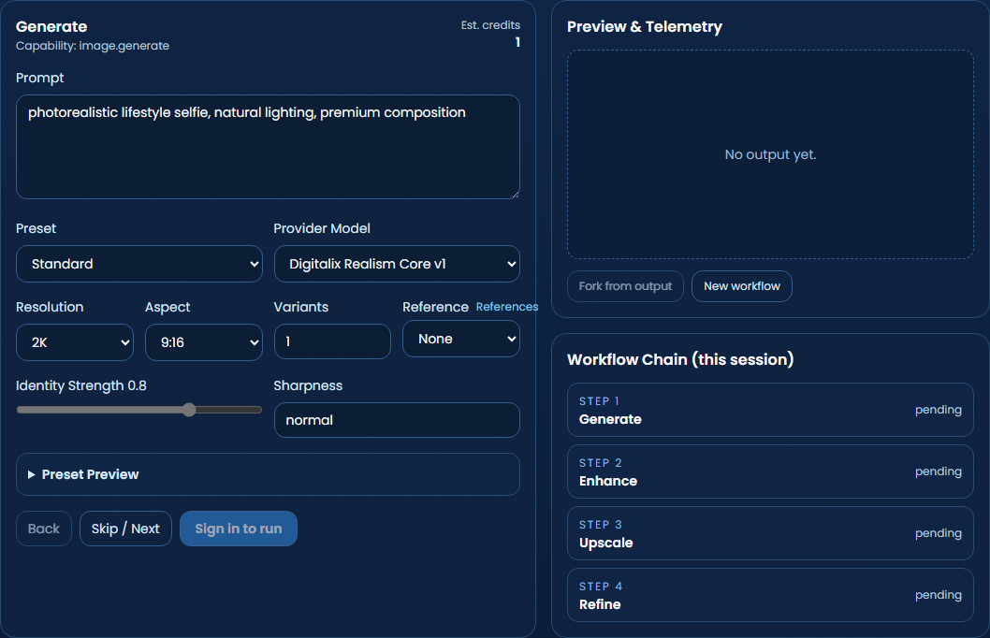This screenshot has width=990, height=638.
Task: Select Step 4 Refine in Workflow Chain
Action: tap(770, 594)
